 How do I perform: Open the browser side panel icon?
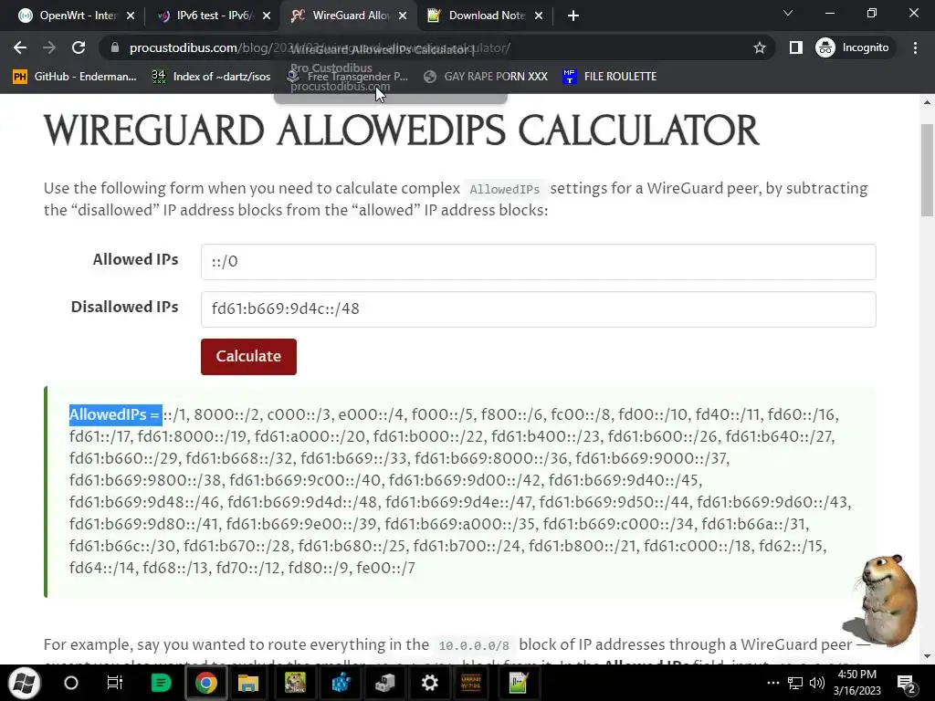795,47
